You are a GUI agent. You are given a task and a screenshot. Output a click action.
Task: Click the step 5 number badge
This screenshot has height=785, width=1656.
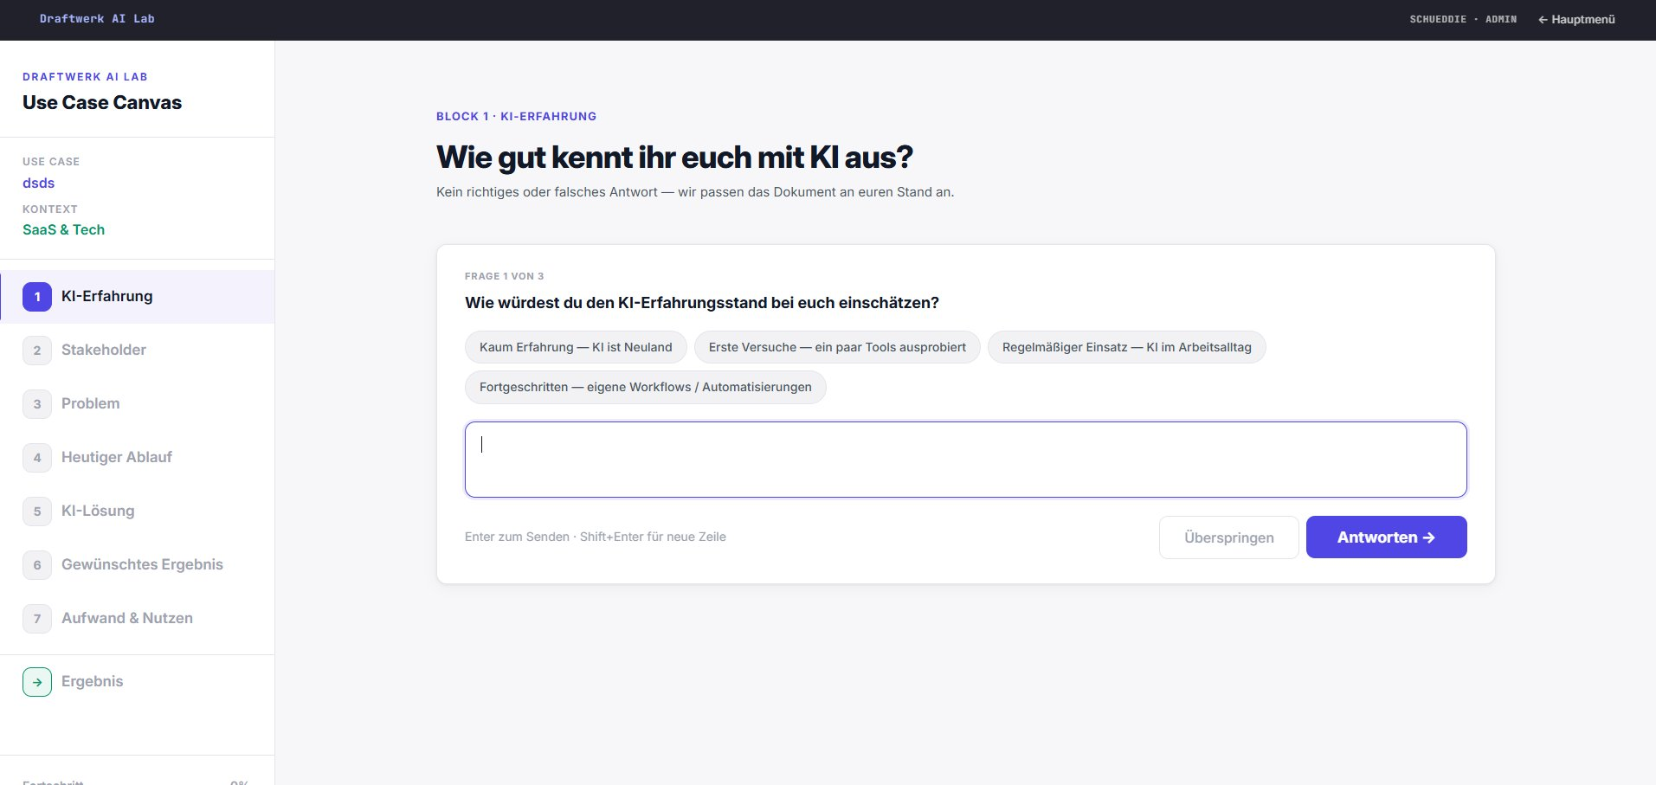37,512
